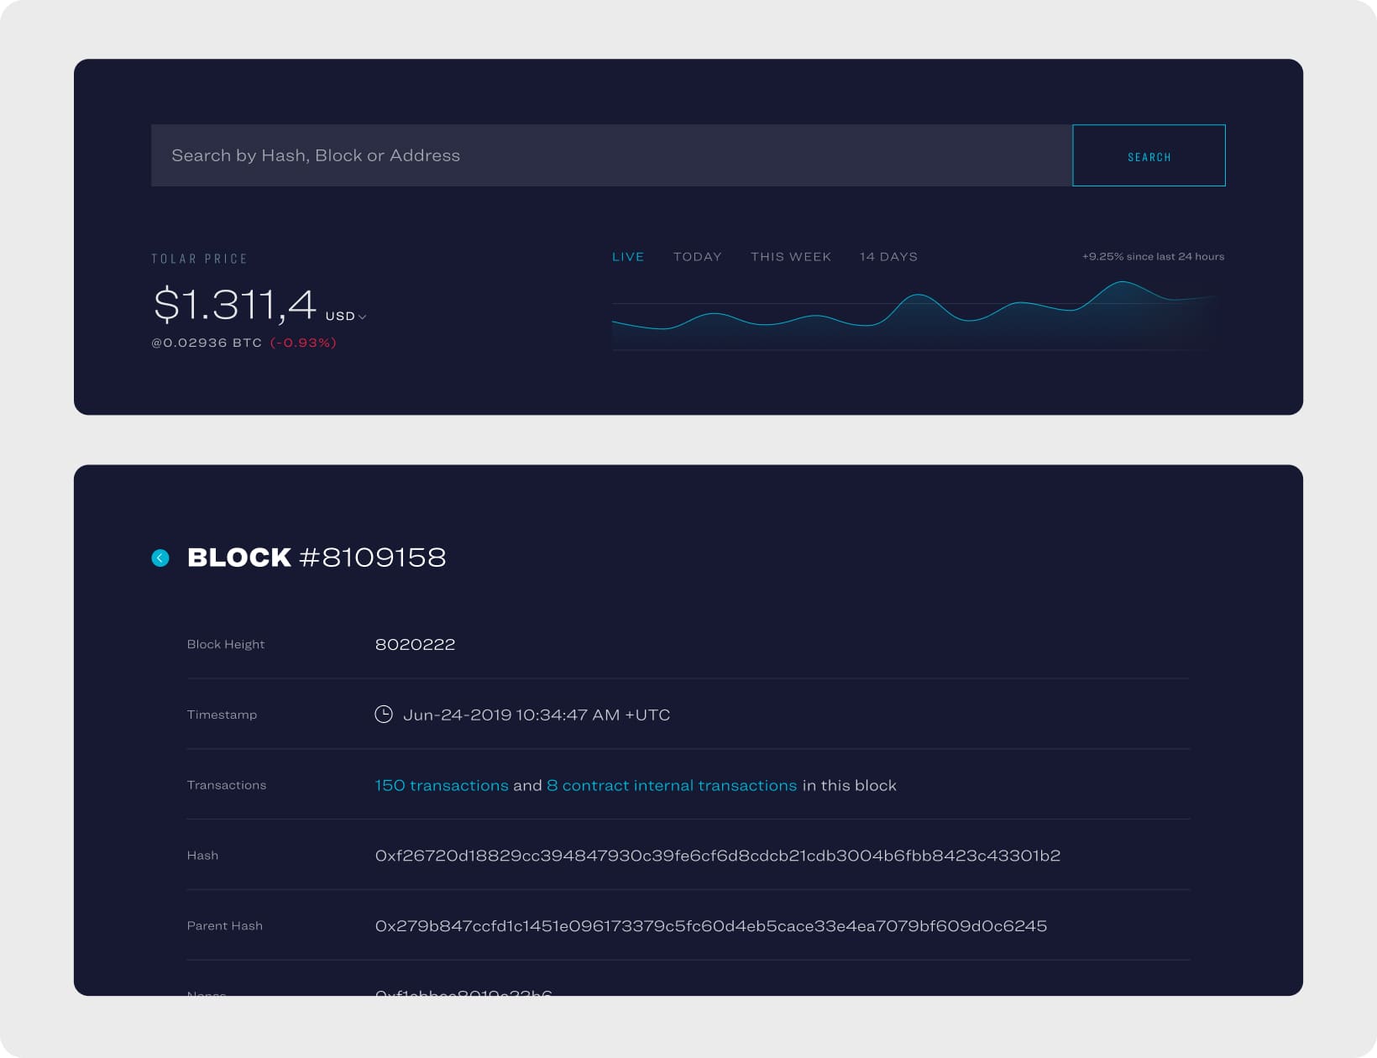
Task: Click the back arrow icon beside BLOCK
Action: (160, 558)
